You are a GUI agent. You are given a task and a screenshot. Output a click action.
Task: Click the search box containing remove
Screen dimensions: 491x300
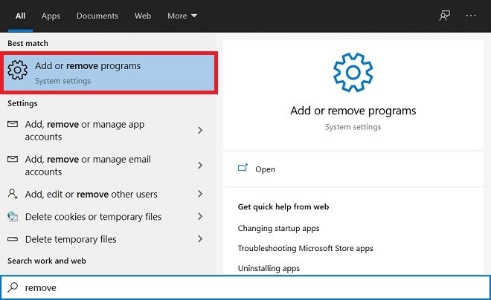click(245, 287)
